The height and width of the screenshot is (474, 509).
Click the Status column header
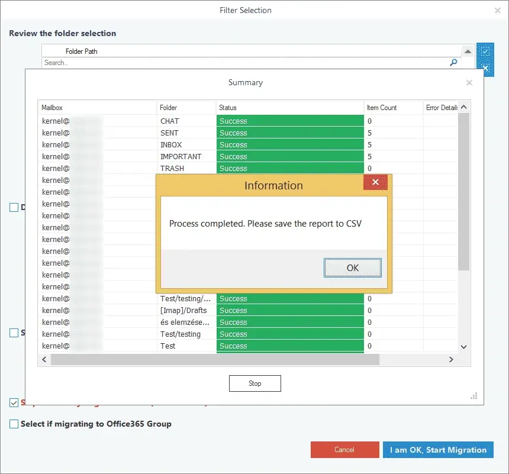click(x=290, y=108)
